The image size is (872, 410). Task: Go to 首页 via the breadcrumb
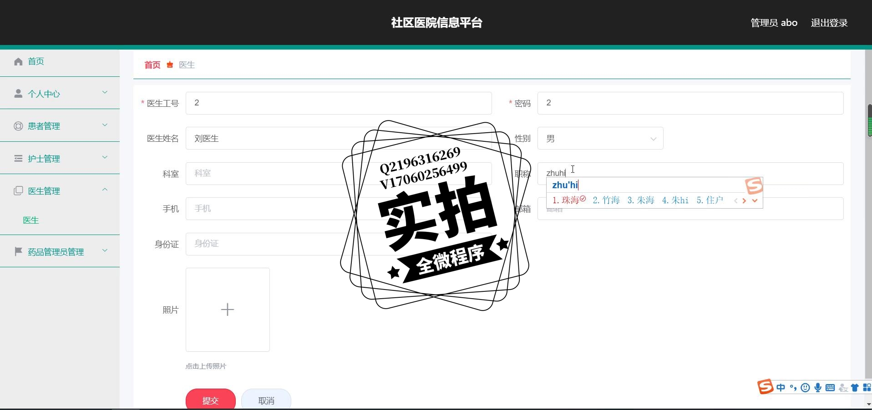click(152, 65)
